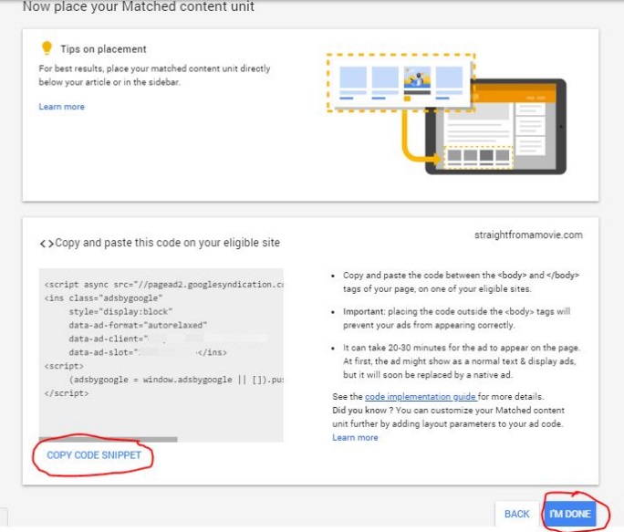Click the I'M DONE button
This screenshot has width=624, height=532.
[570, 514]
